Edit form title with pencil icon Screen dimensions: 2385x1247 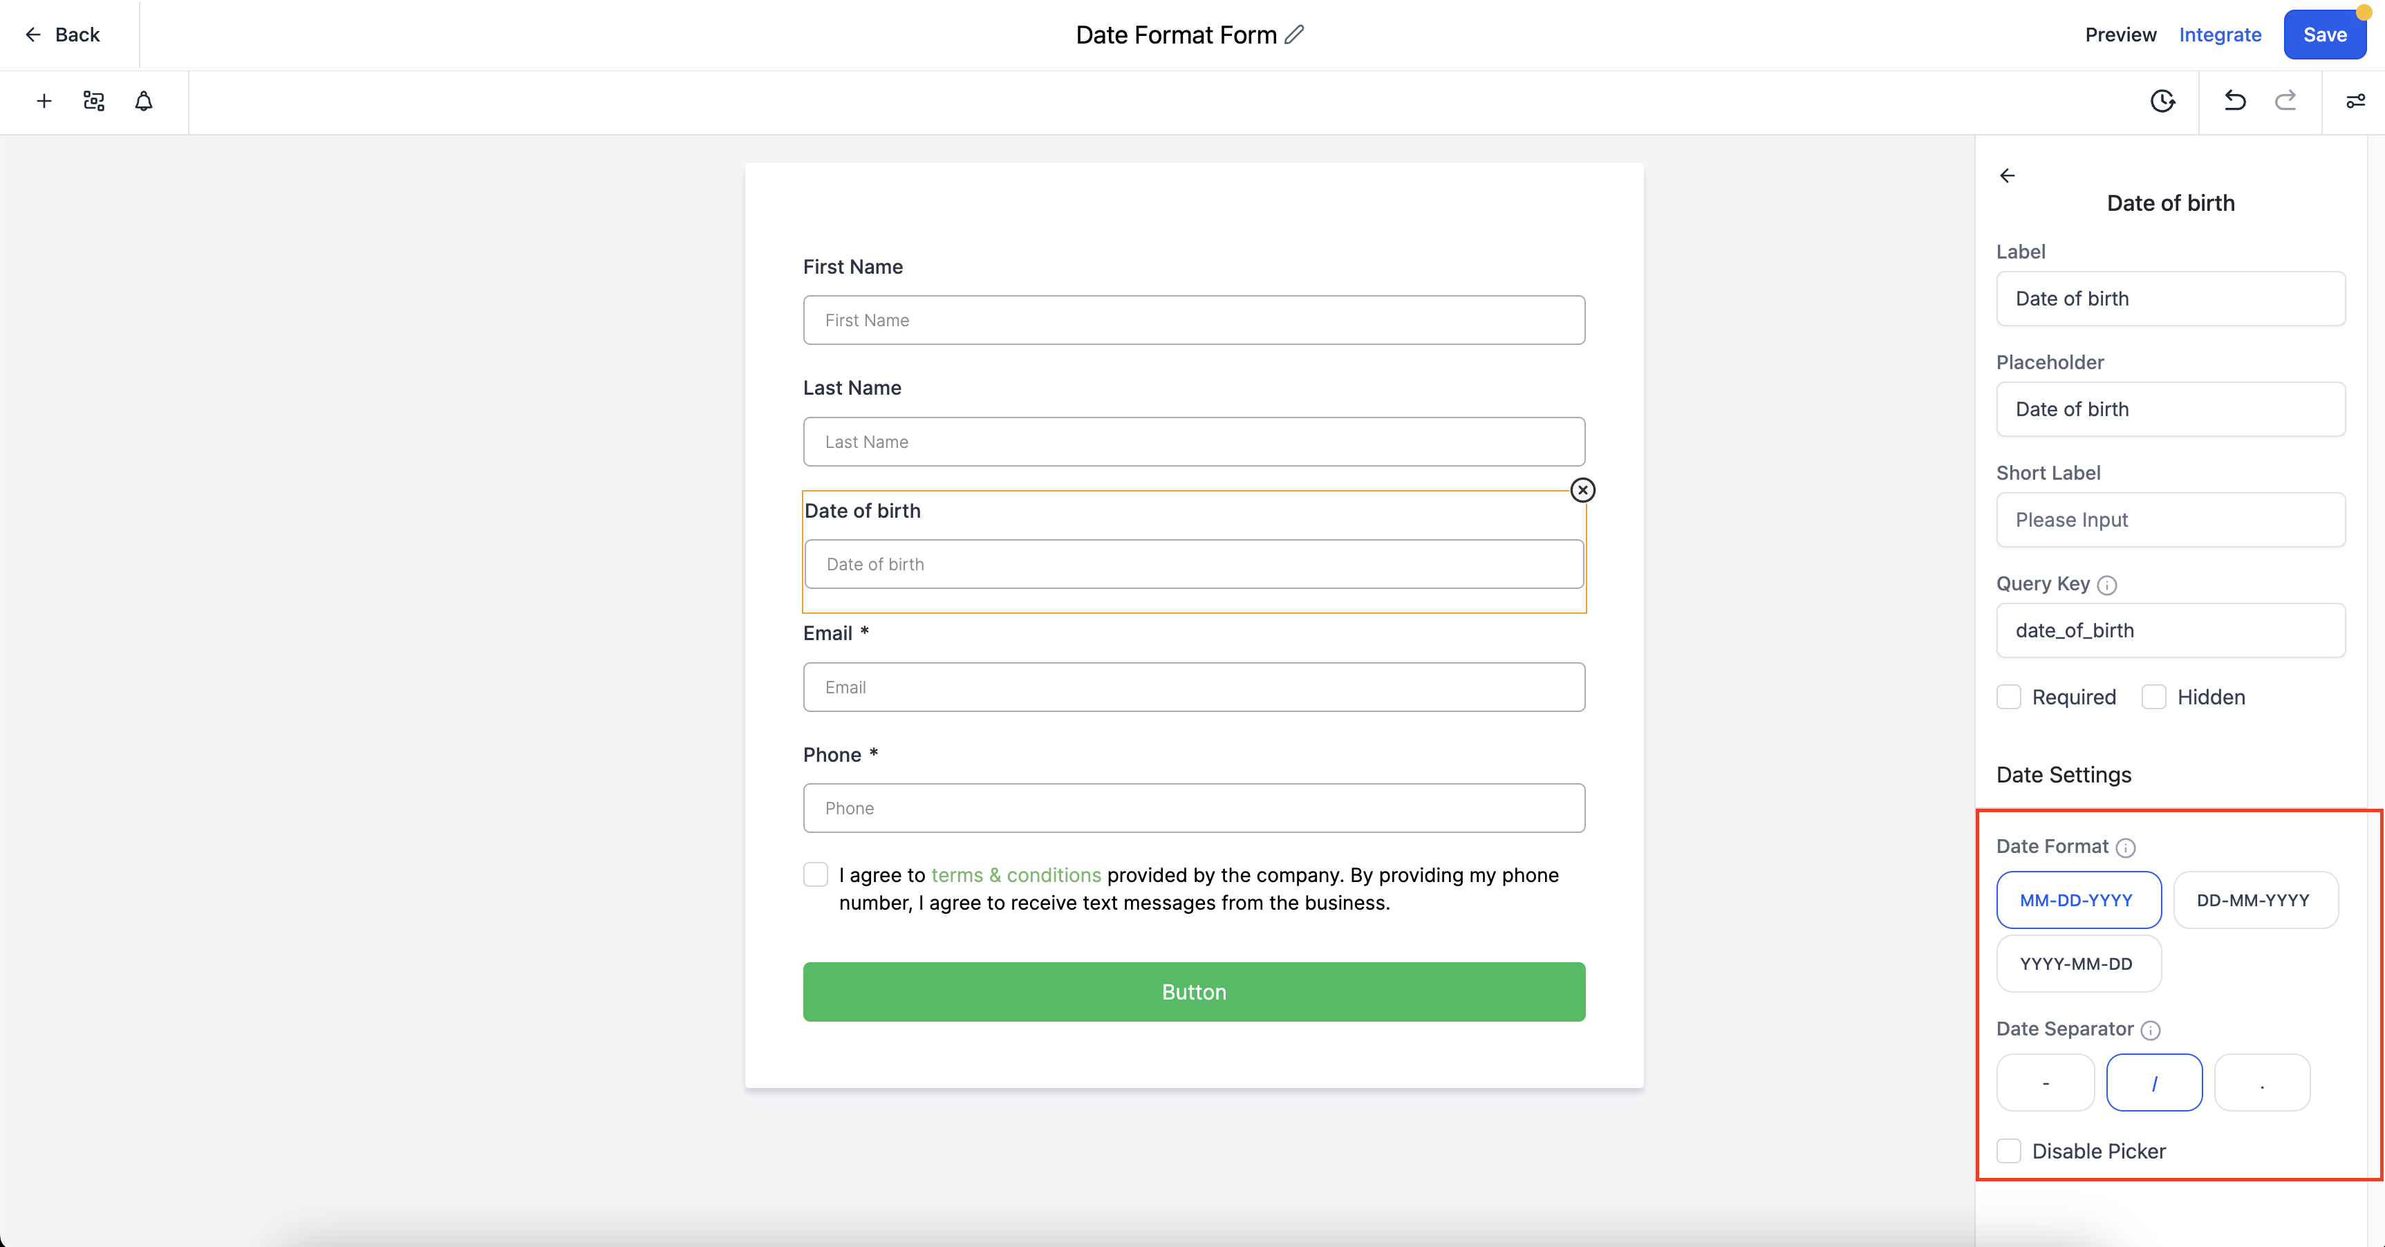1294,35
